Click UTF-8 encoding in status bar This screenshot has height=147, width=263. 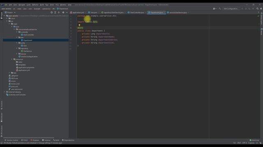point(245,143)
